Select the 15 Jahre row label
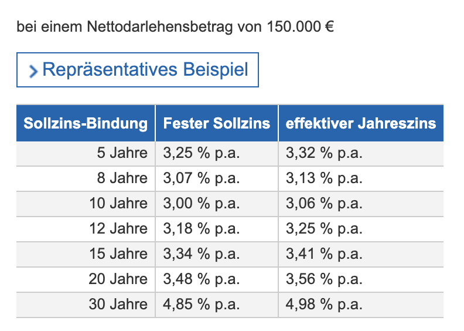 pos(118,254)
